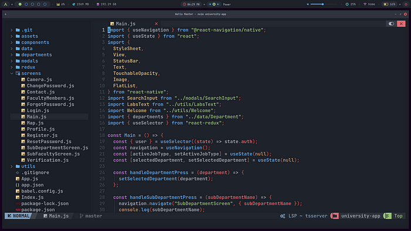
Task: Click the babel.config.js file icon
Action: click(x=18, y=191)
